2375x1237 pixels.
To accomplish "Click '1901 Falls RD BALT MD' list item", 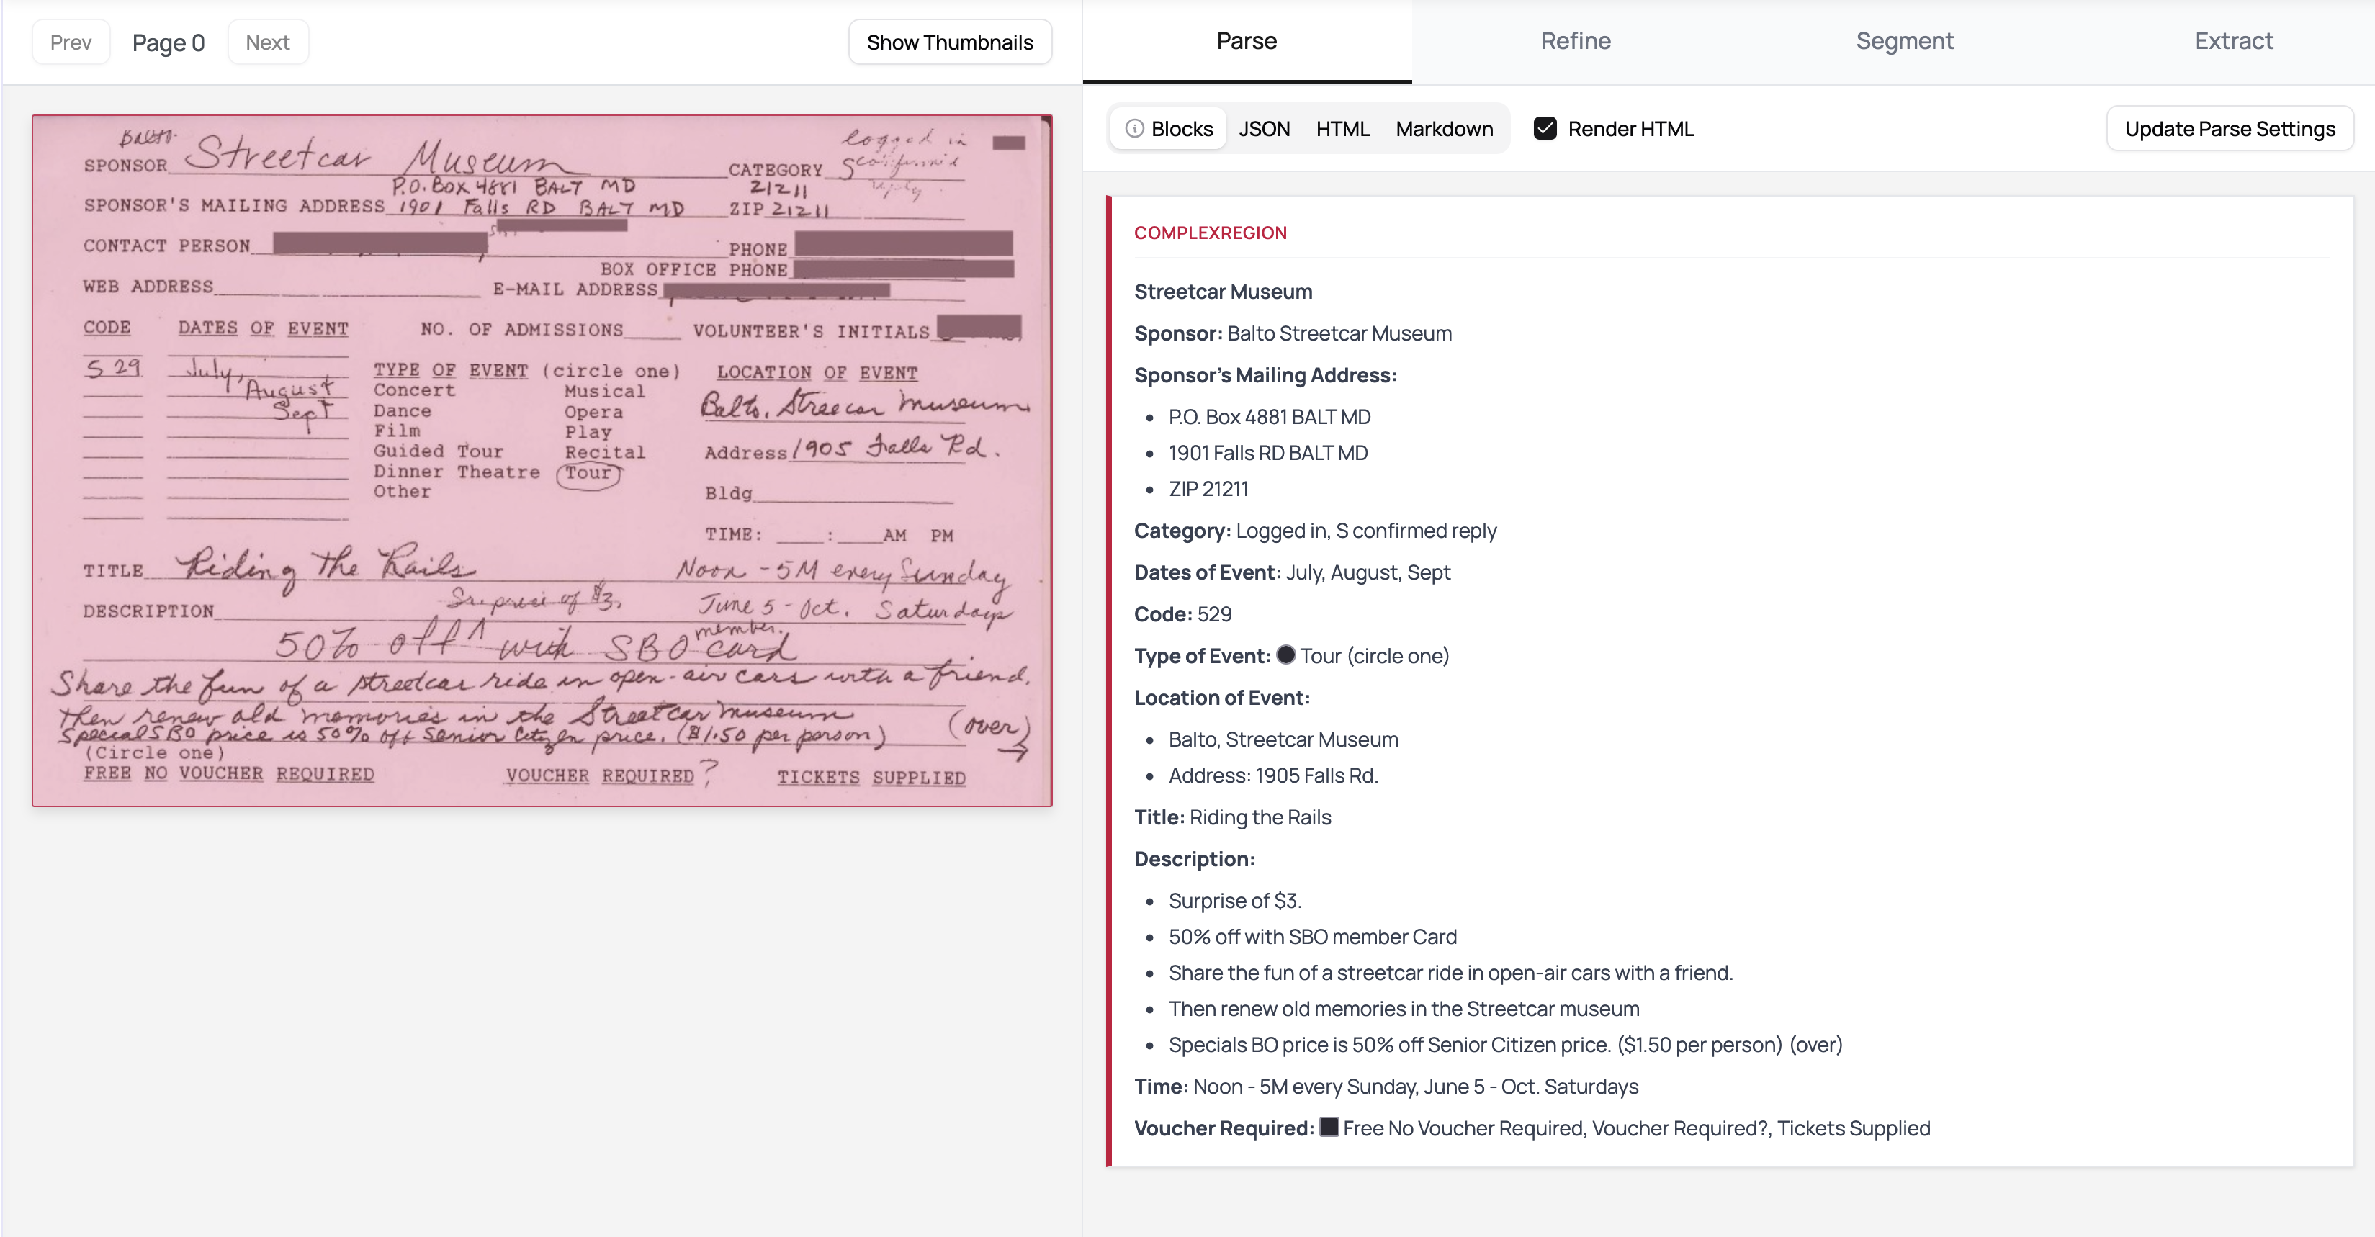I will click(1267, 454).
